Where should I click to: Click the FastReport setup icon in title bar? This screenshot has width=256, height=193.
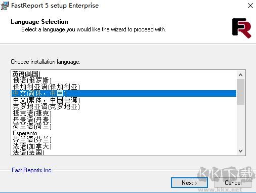click(5, 6)
